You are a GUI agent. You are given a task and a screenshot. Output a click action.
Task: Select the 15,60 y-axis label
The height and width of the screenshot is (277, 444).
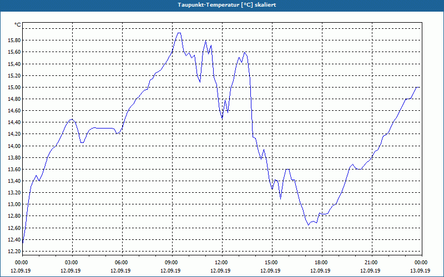[x=14, y=52]
